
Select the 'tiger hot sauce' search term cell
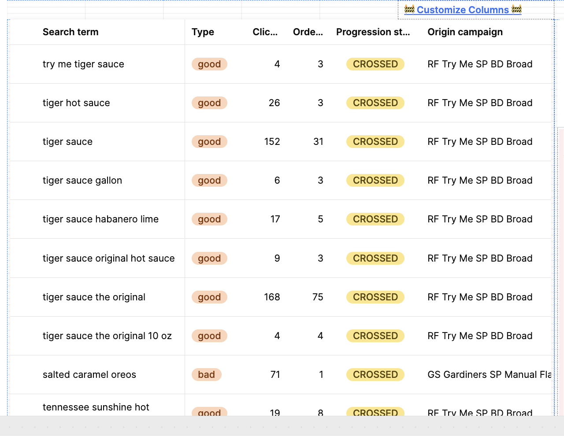pos(76,103)
